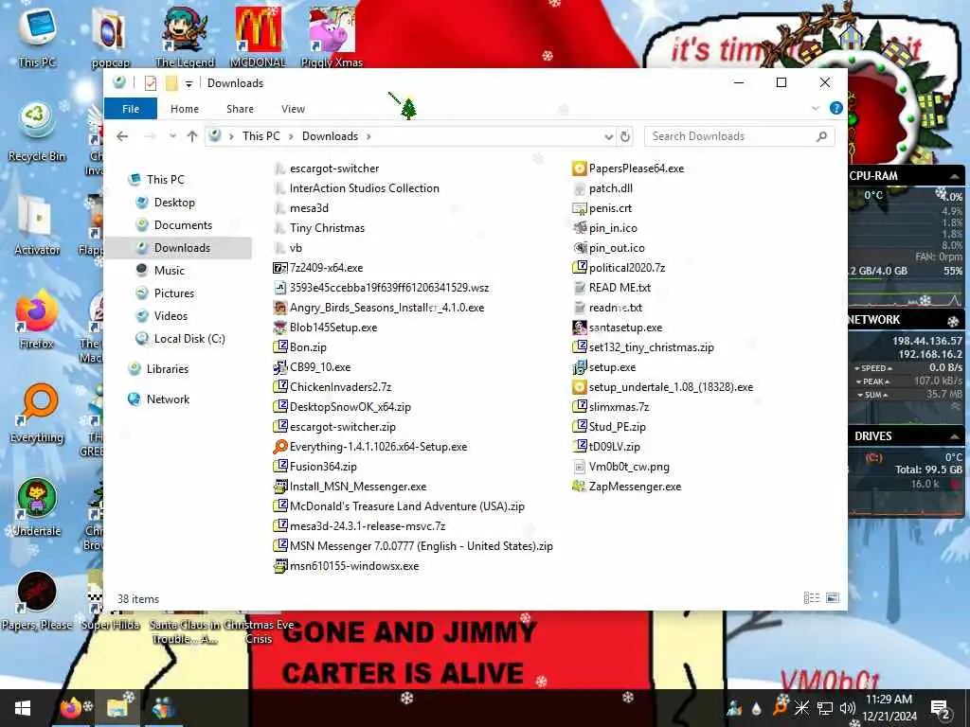Open the volume tray icon

[847, 708]
